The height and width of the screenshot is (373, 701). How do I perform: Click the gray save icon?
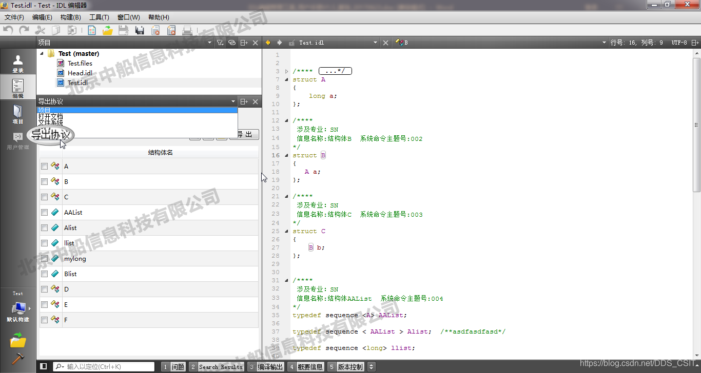pyautogui.click(x=123, y=30)
